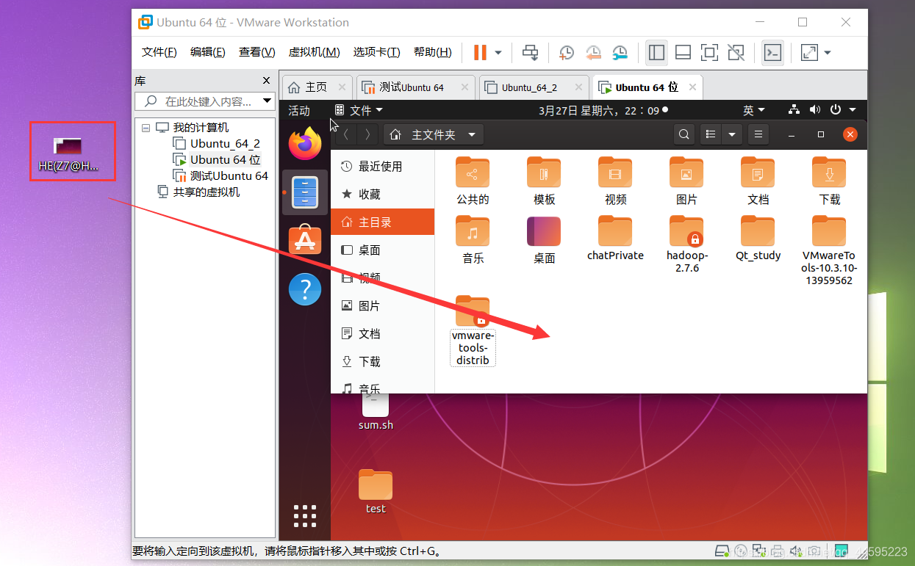The height and width of the screenshot is (566, 915).
Task: Close the 库 library panel
Action: tap(266, 81)
